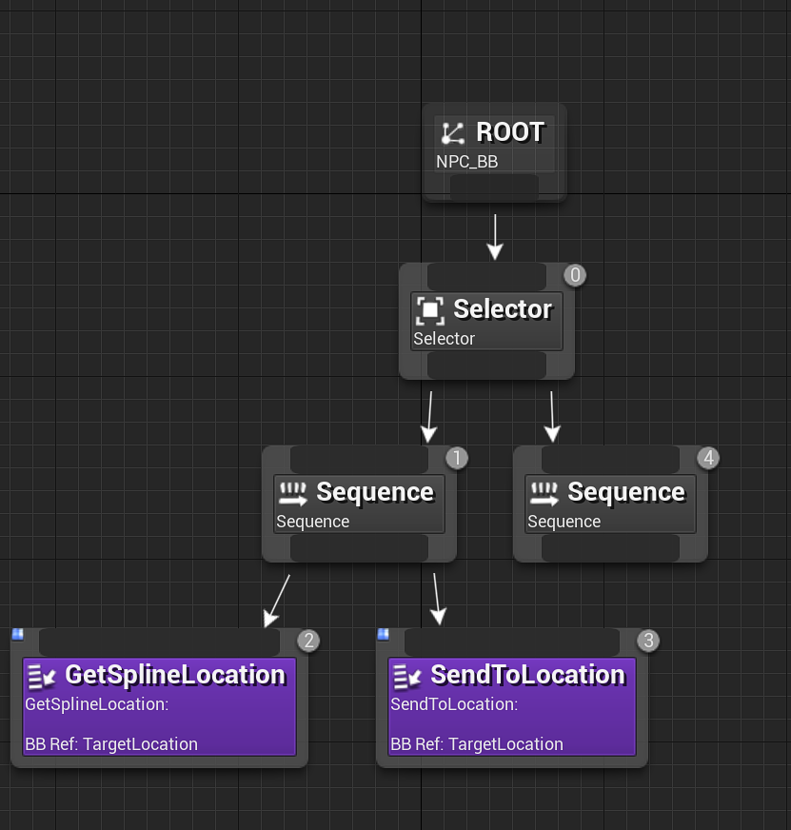Click execution index badge 3 on SendToLocation
Screen dimensions: 791x830
click(x=648, y=641)
